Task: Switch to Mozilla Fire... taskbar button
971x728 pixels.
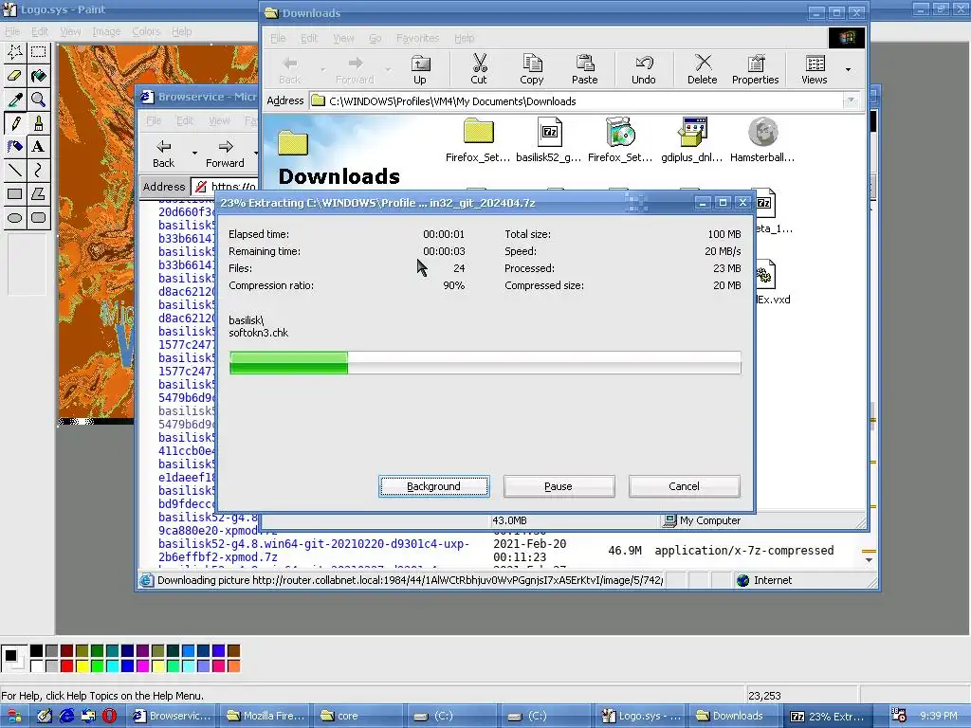Action: tap(266, 717)
